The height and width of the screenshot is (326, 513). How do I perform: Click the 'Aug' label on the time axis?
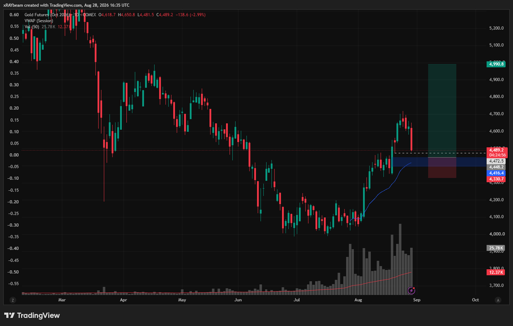[x=359, y=300]
